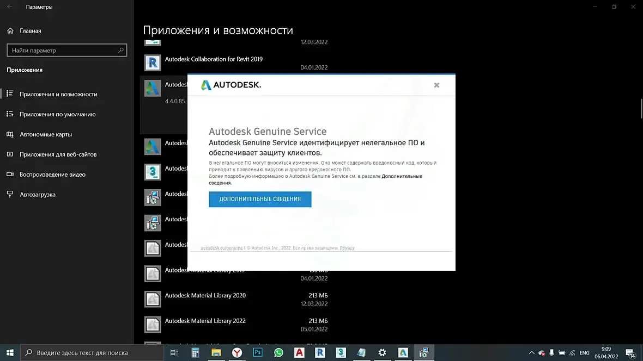Screen dimensions: 643x361
Task: Click the Найти параметр search field
Action: 67,51
